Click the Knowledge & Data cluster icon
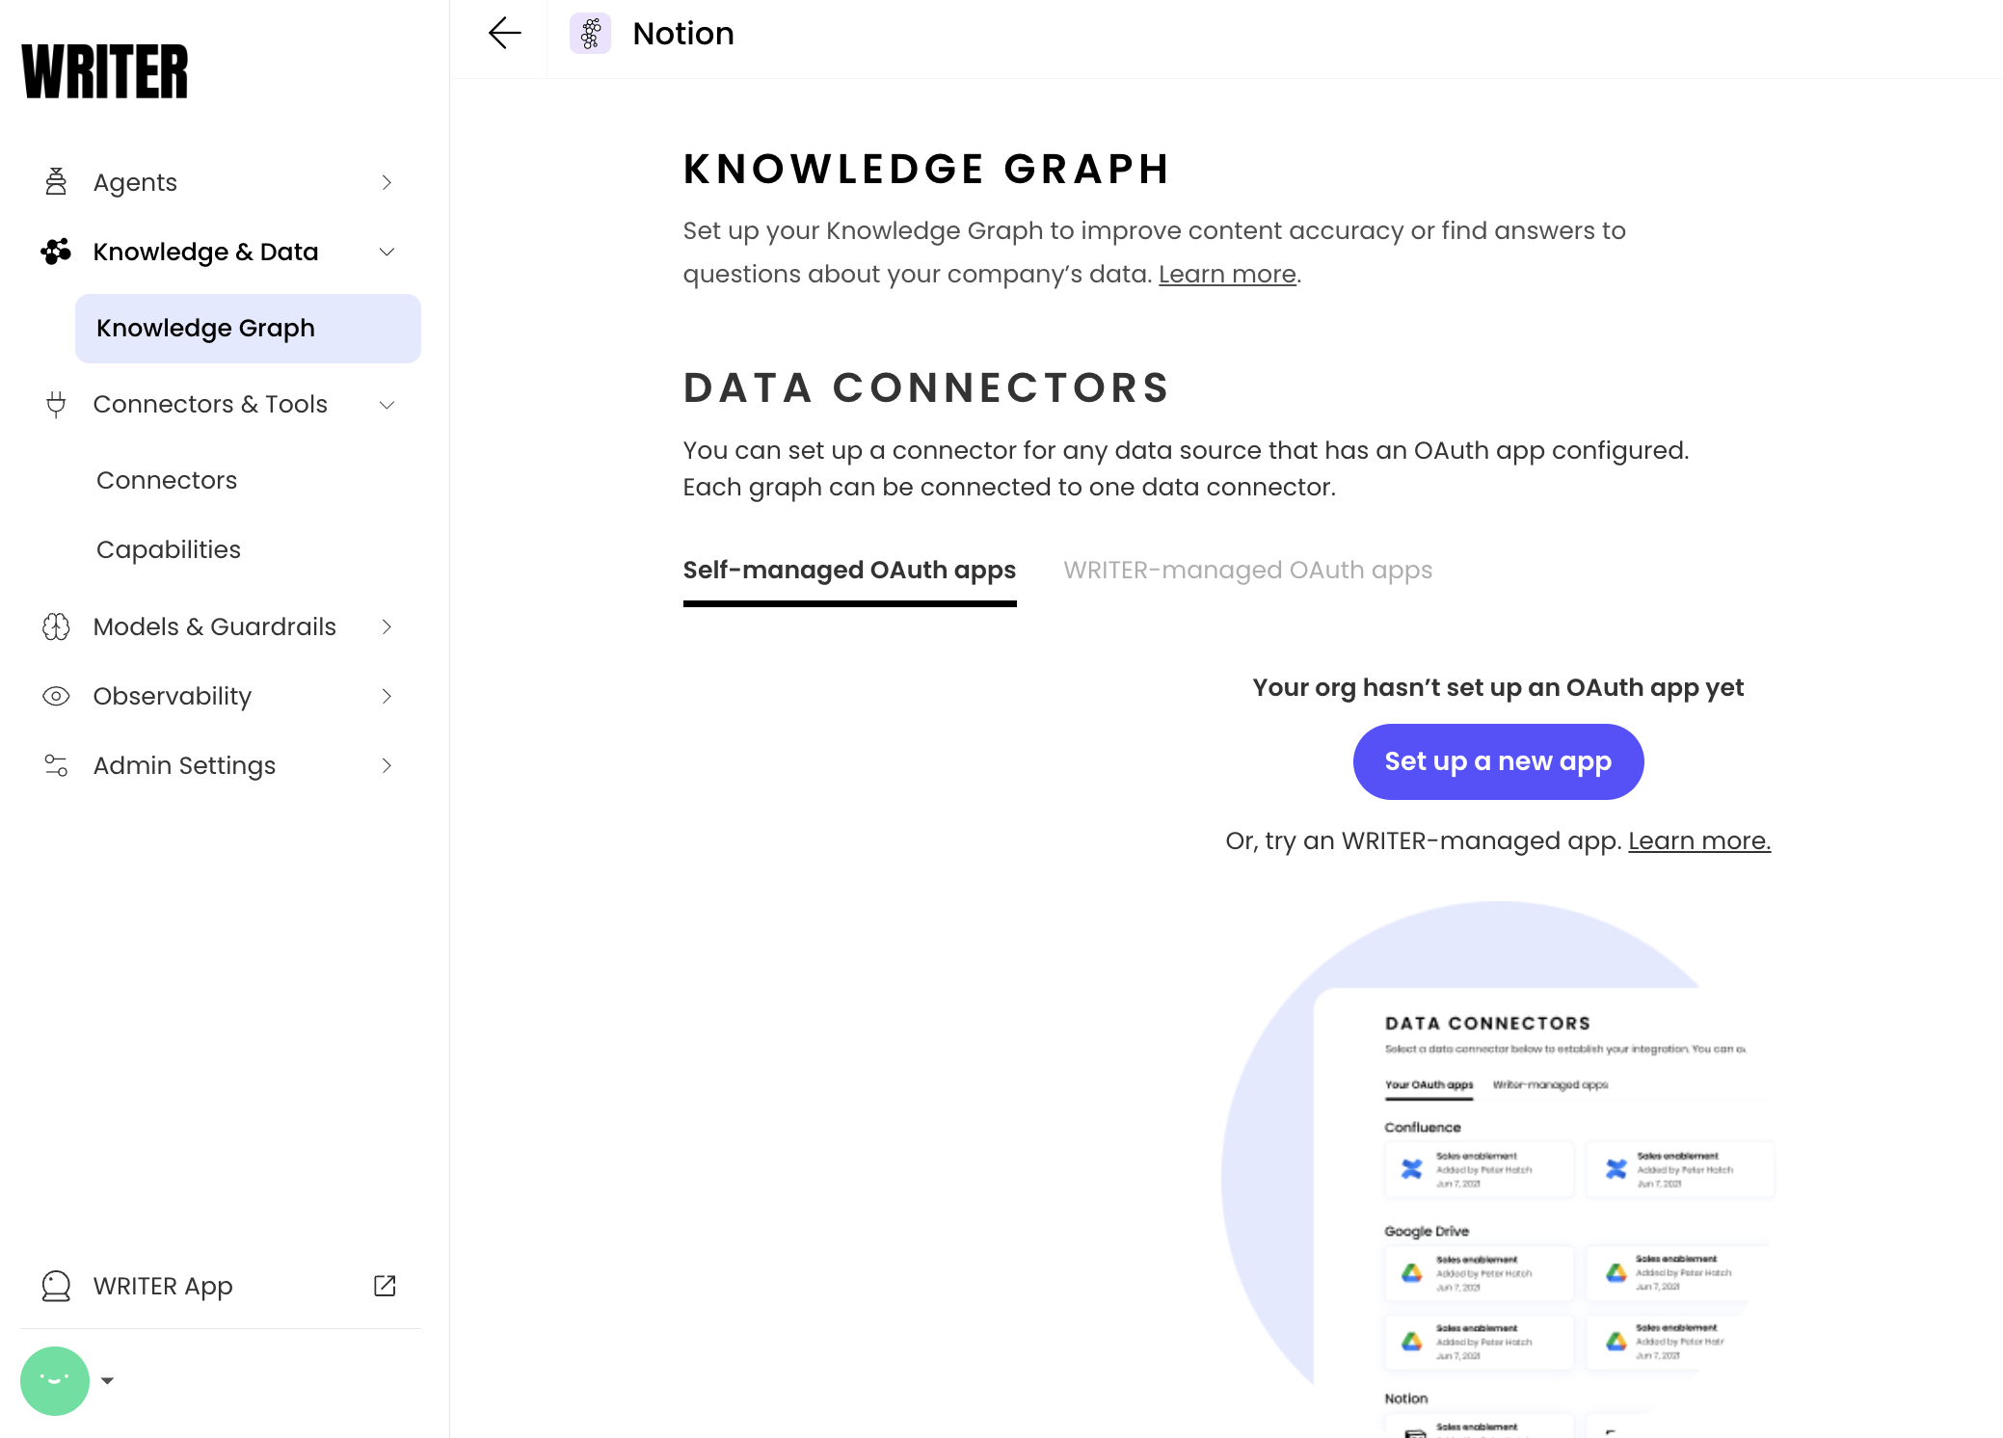 pos(56,252)
